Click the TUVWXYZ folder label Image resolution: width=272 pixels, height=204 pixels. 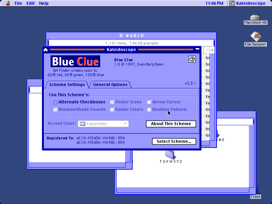(x=171, y=162)
